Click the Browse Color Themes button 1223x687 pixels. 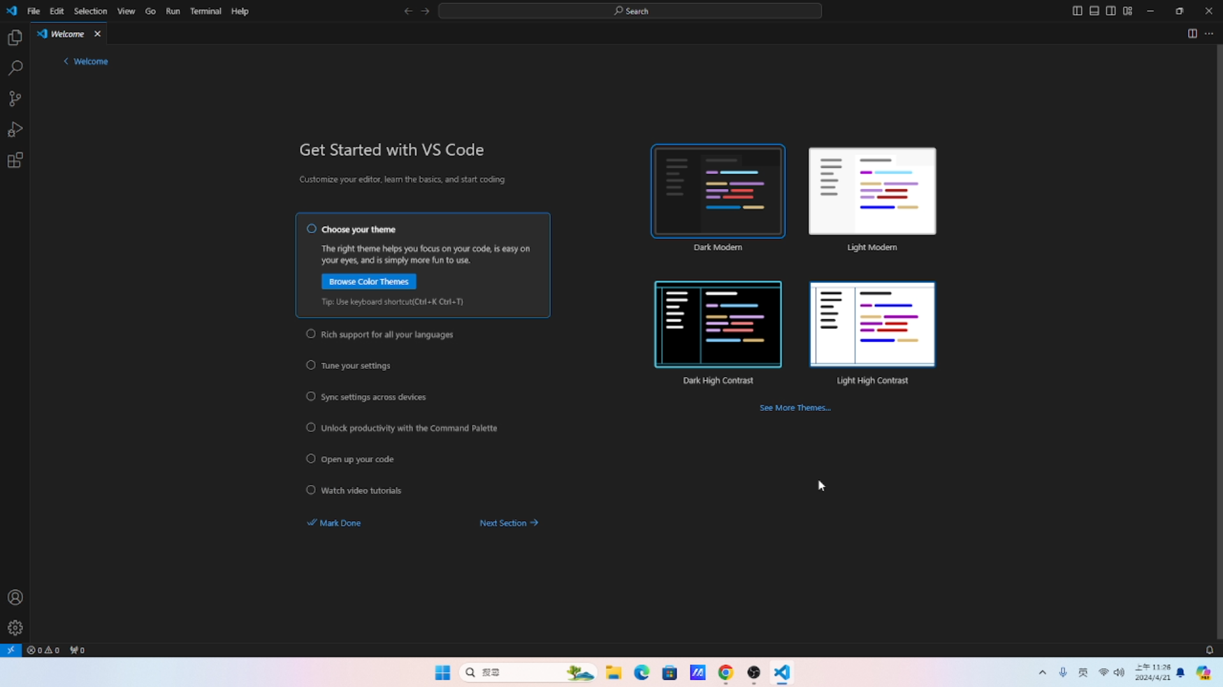(x=368, y=281)
